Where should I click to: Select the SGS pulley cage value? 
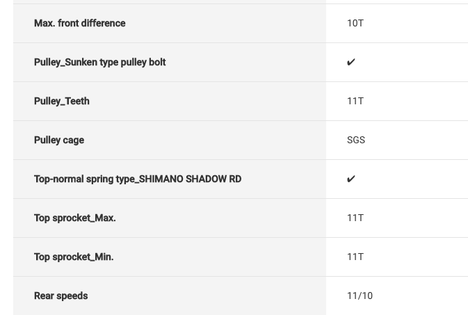pyautogui.click(x=355, y=140)
